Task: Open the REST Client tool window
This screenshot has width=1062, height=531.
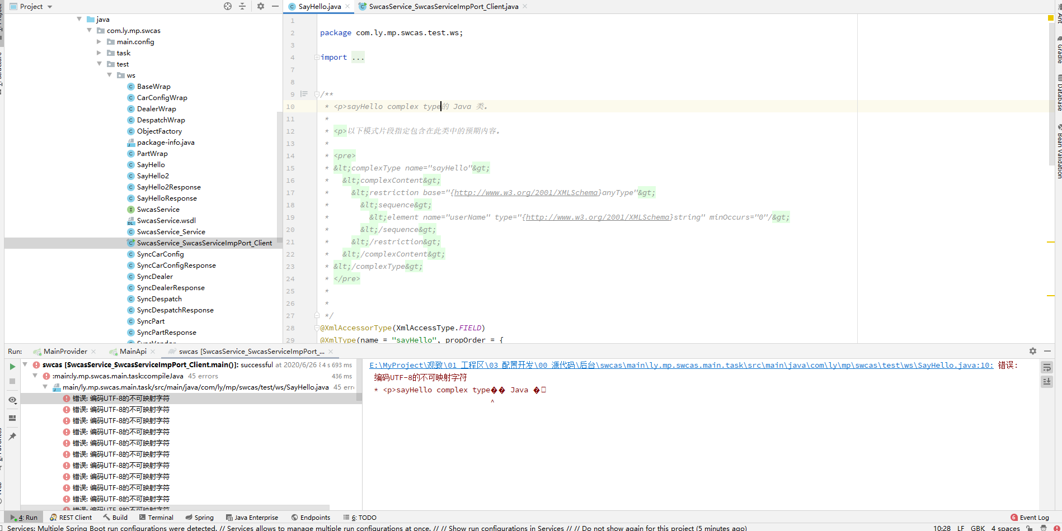Action: [71, 518]
